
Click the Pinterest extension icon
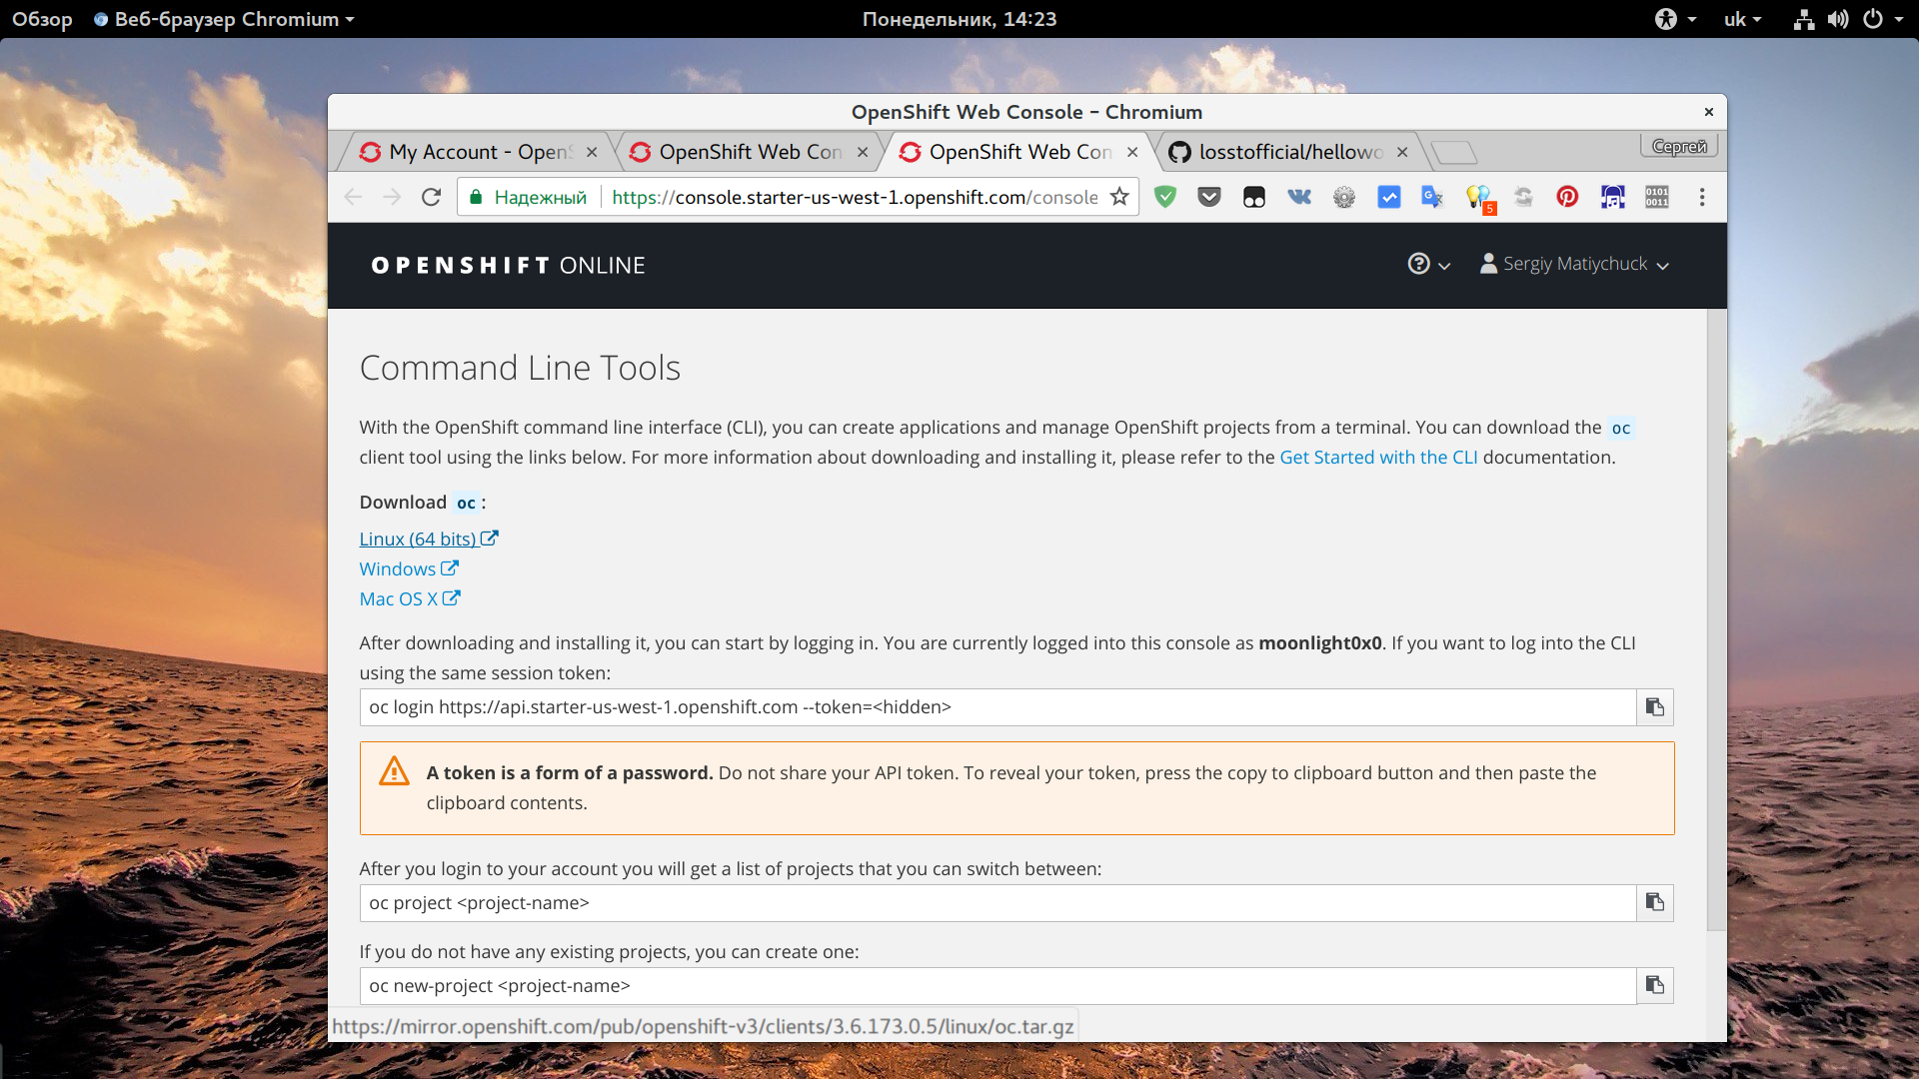click(x=1567, y=197)
